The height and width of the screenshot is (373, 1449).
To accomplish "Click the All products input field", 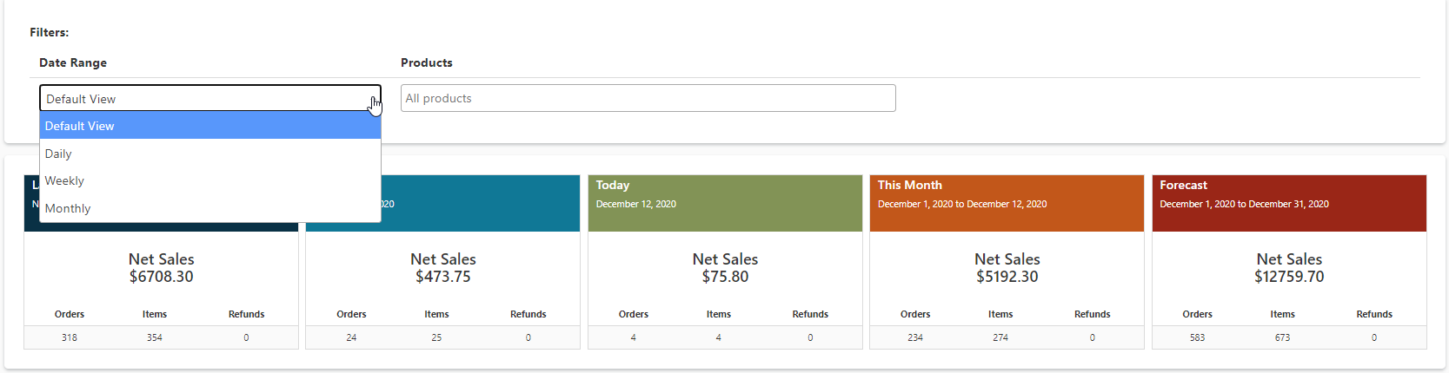I will tap(648, 98).
